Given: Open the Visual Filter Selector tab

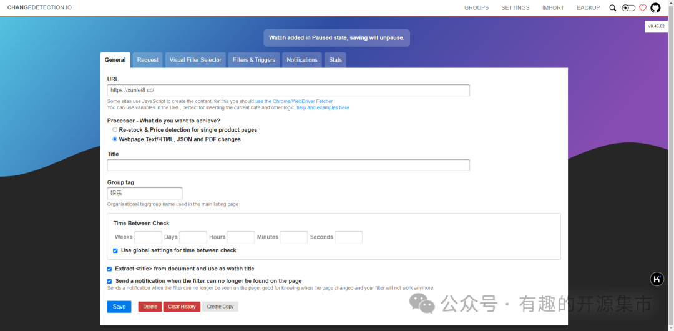Looking at the screenshot, I should [195, 60].
